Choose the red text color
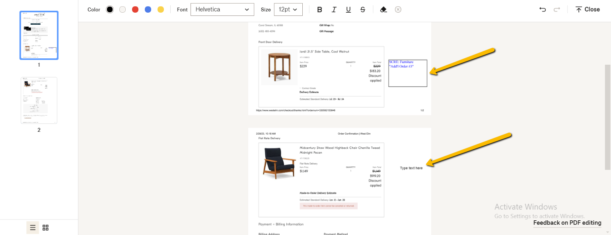 [135, 10]
